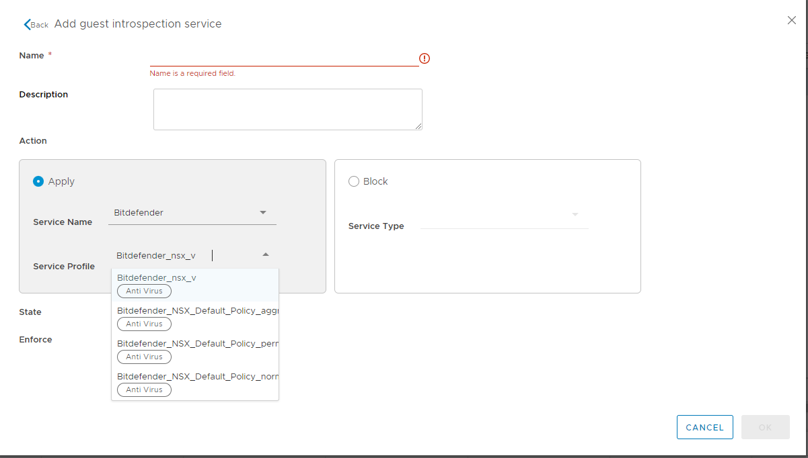Screen dimensions: 808x458
Task: Click the Anti Virus tag under the normal policy
Action: (144, 390)
